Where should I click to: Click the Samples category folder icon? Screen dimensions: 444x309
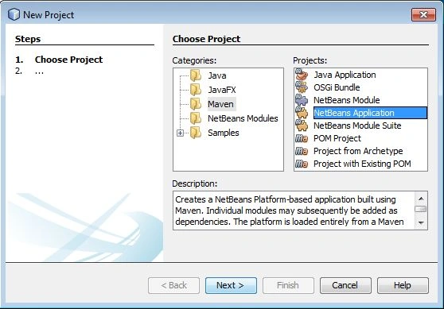pyautogui.click(x=196, y=133)
